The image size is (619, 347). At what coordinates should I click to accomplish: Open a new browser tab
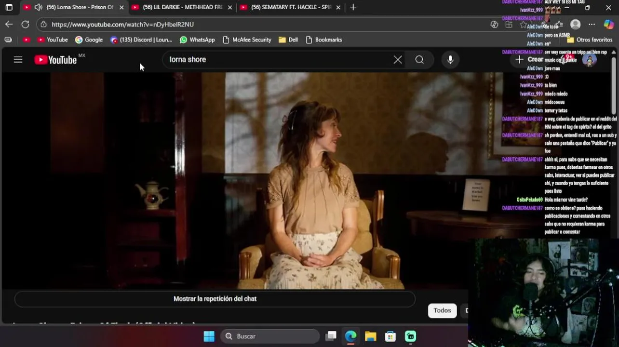(x=353, y=7)
